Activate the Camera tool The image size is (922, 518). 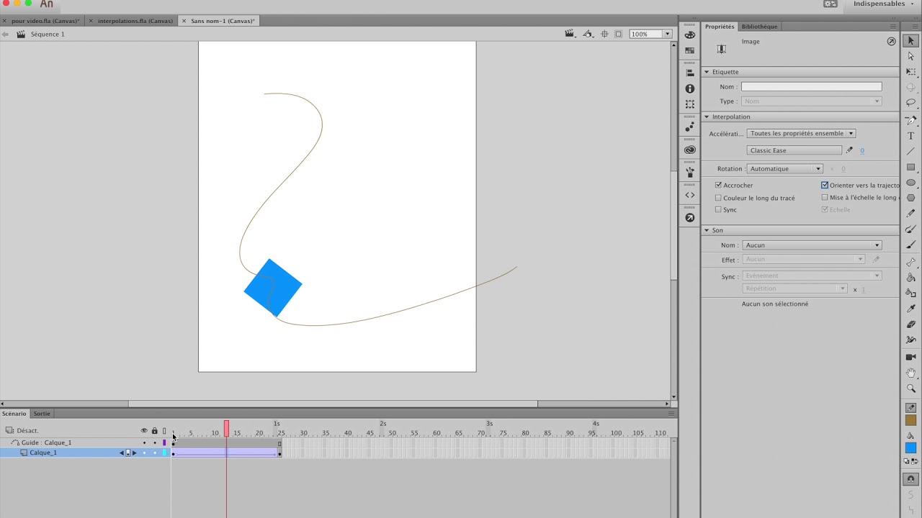pos(911,357)
